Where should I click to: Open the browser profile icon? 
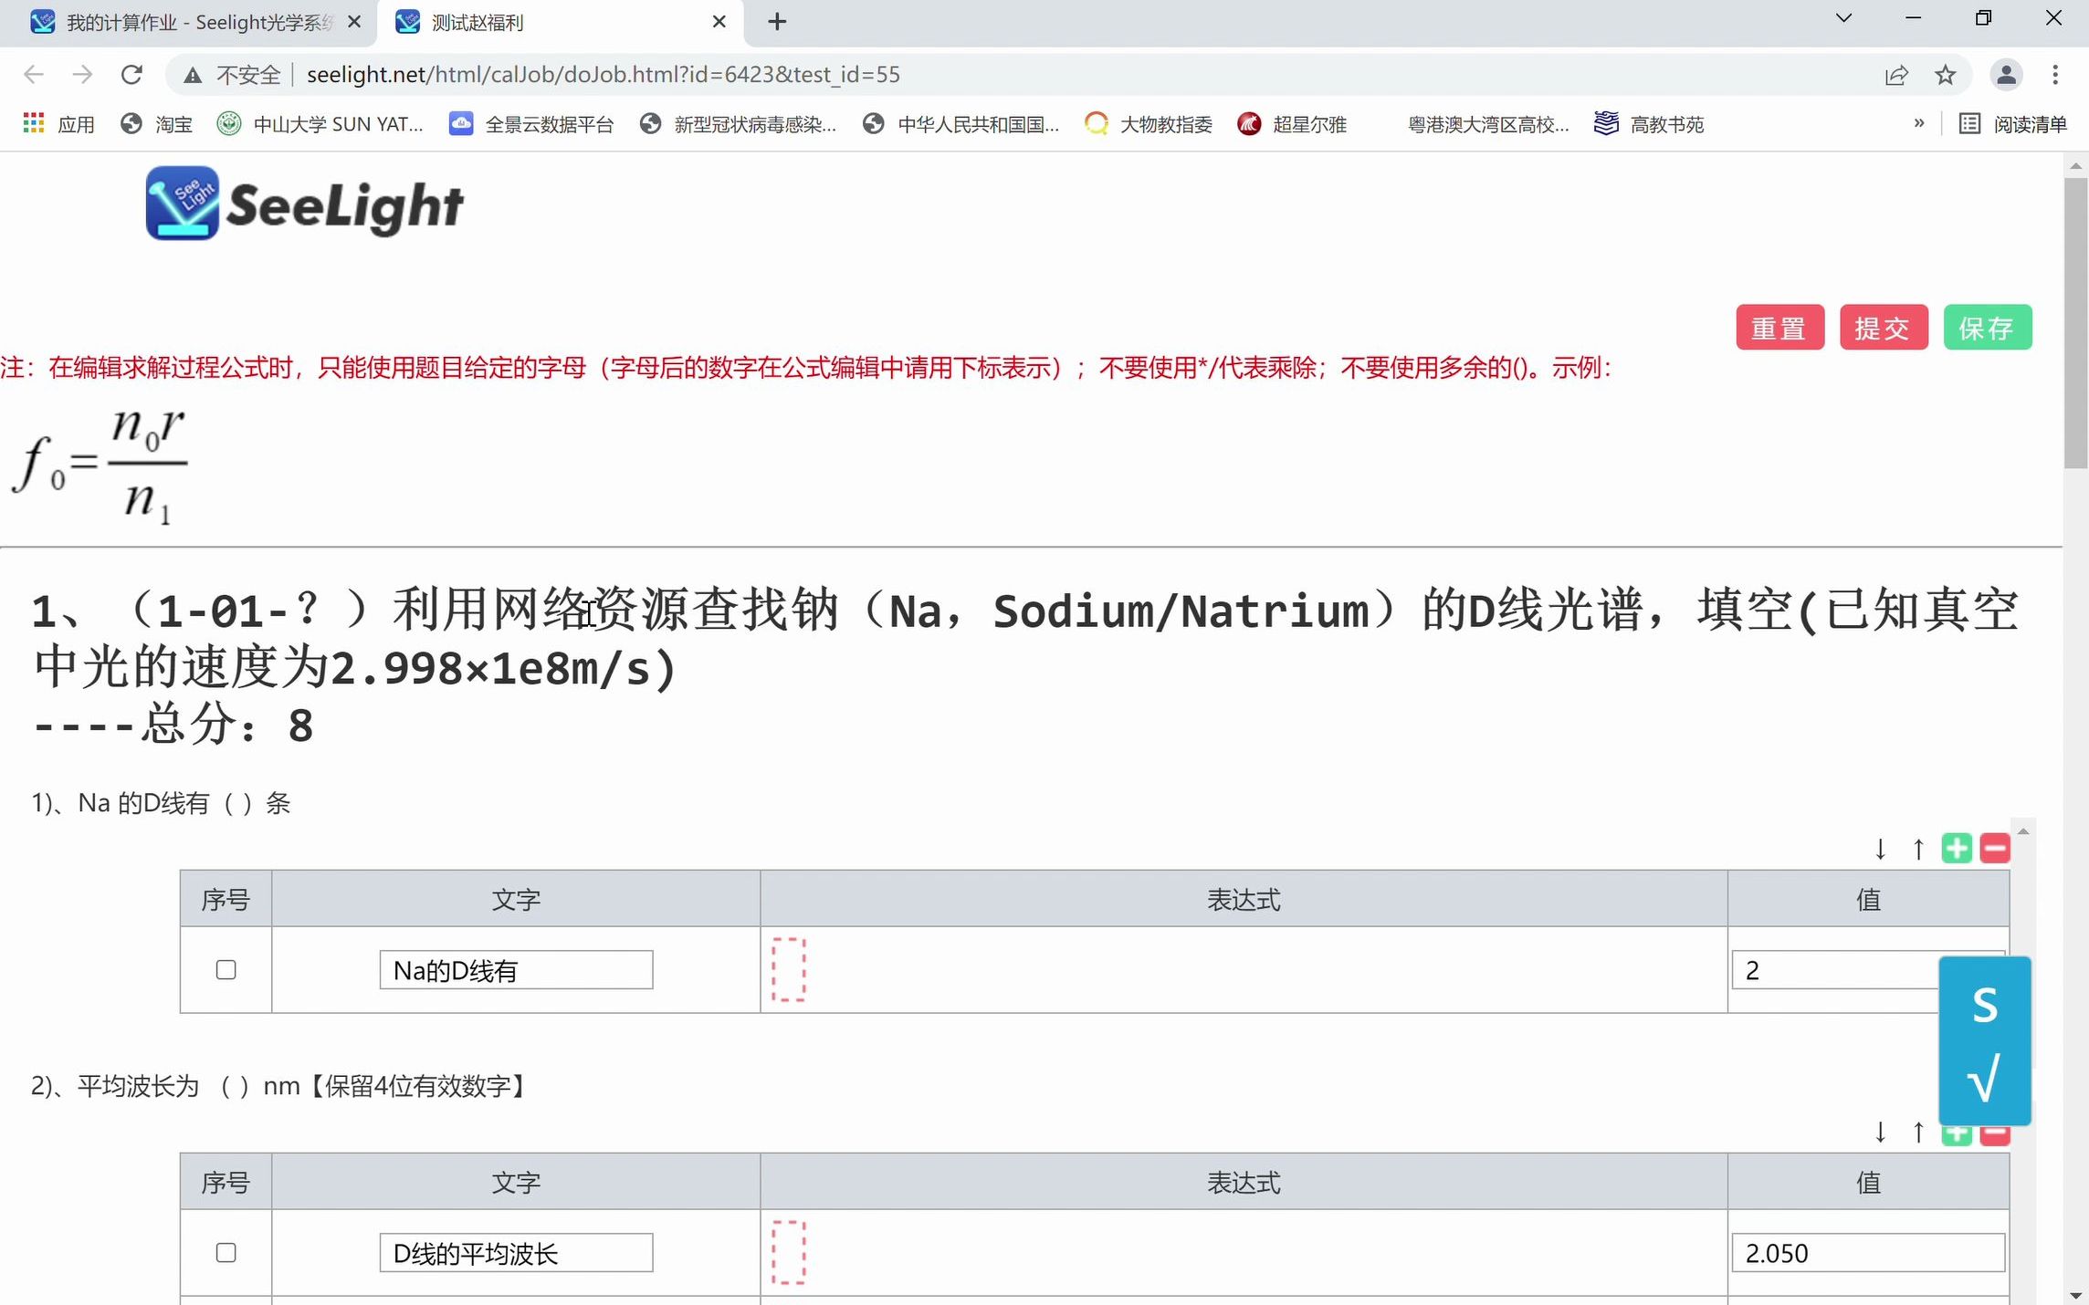[x=2006, y=75]
